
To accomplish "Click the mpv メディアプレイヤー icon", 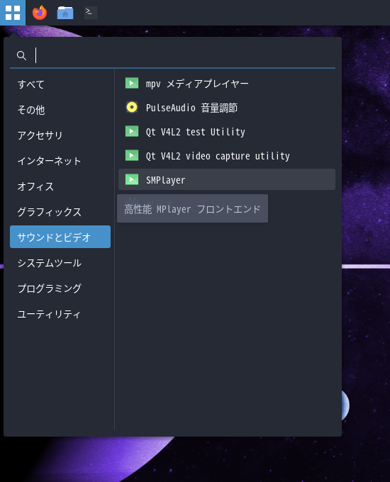I will (132, 83).
